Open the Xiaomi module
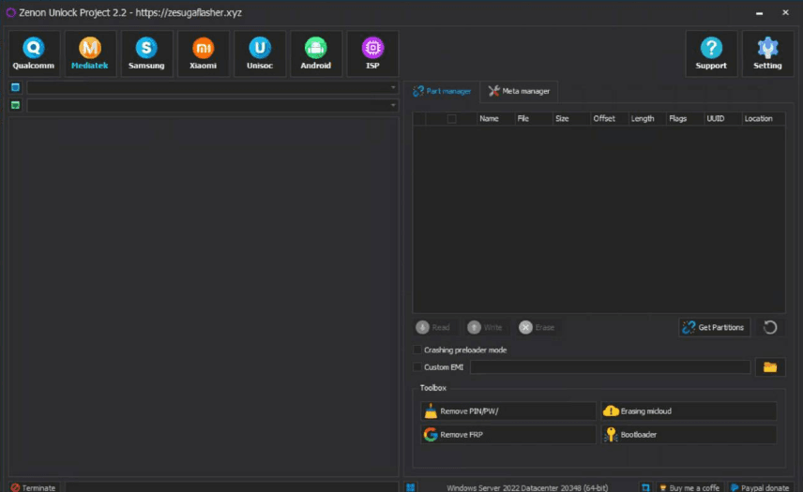 204,53
